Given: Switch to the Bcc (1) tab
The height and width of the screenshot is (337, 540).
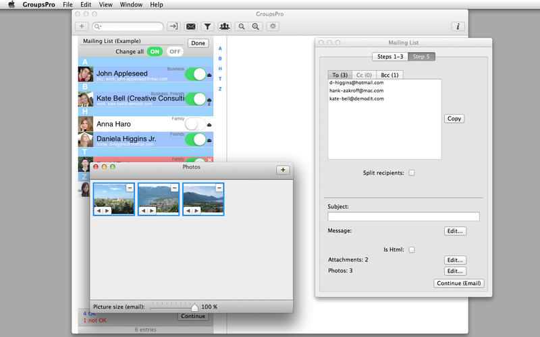Looking at the screenshot, I should pyautogui.click(x=389, y=75).
